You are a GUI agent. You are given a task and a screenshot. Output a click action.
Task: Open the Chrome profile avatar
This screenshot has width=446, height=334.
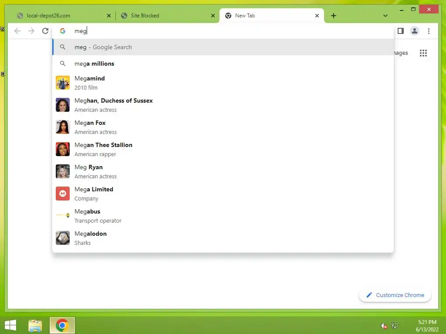click(415, 31)
